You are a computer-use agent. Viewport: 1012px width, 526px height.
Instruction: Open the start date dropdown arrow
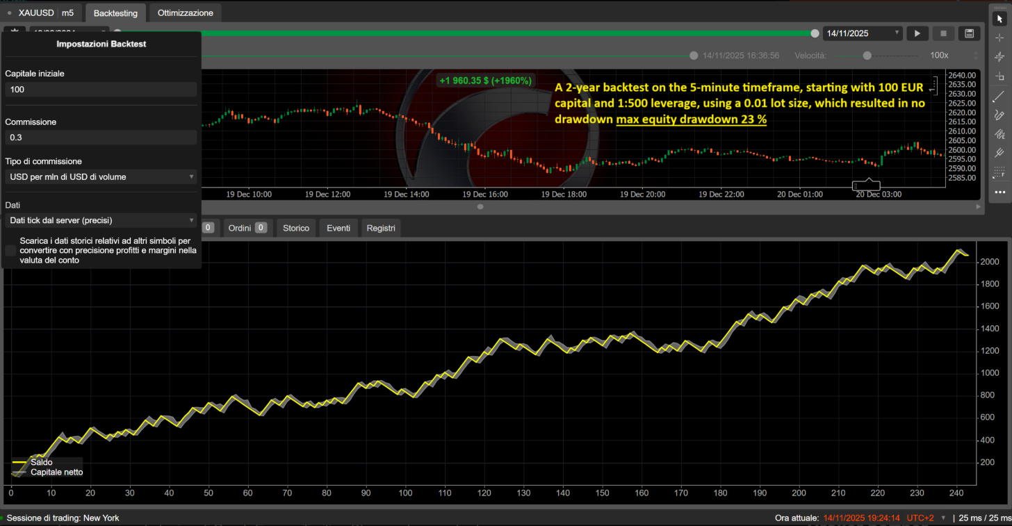click(x=104, y=31)
